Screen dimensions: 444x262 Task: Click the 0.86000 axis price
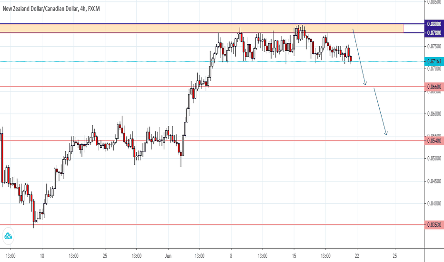point(434,113)
